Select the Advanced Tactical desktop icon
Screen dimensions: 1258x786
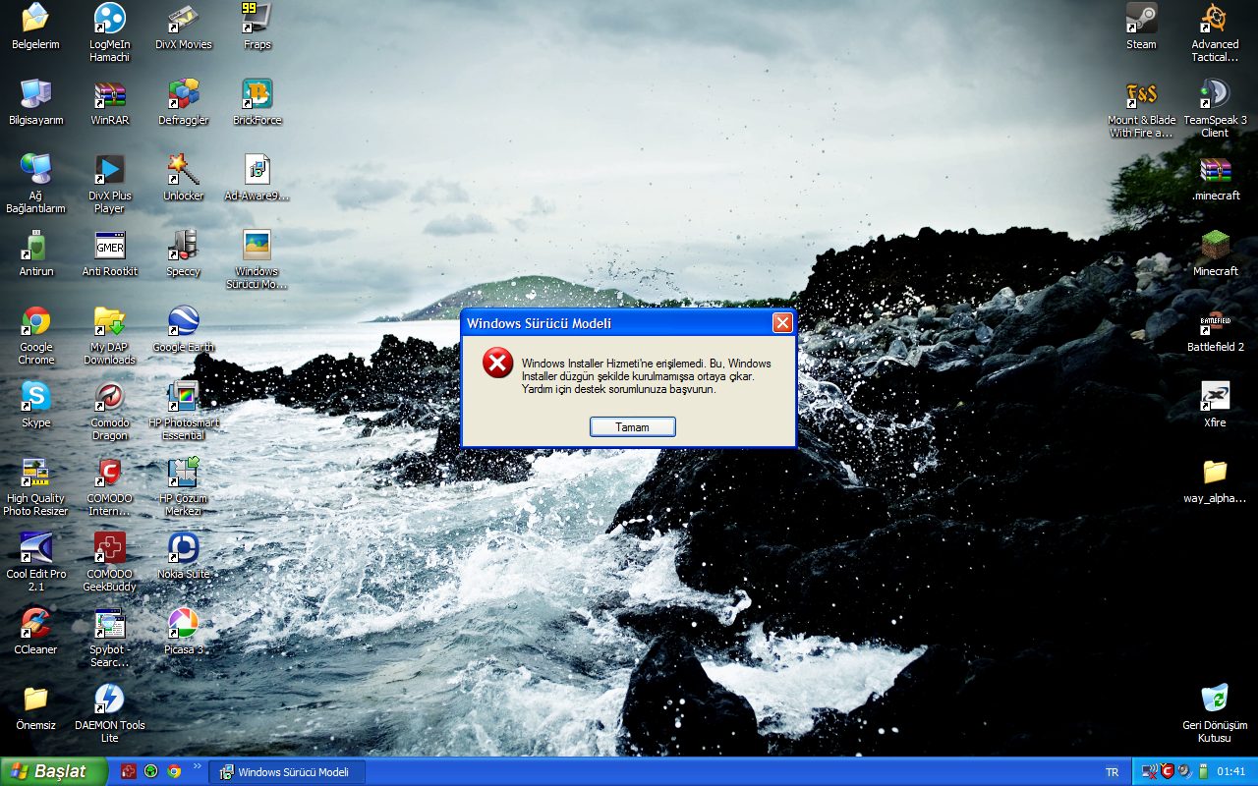click(x=1215, y=32)
